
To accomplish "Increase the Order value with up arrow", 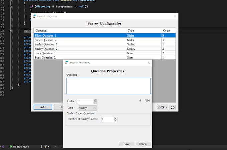I will click(95, 100).
